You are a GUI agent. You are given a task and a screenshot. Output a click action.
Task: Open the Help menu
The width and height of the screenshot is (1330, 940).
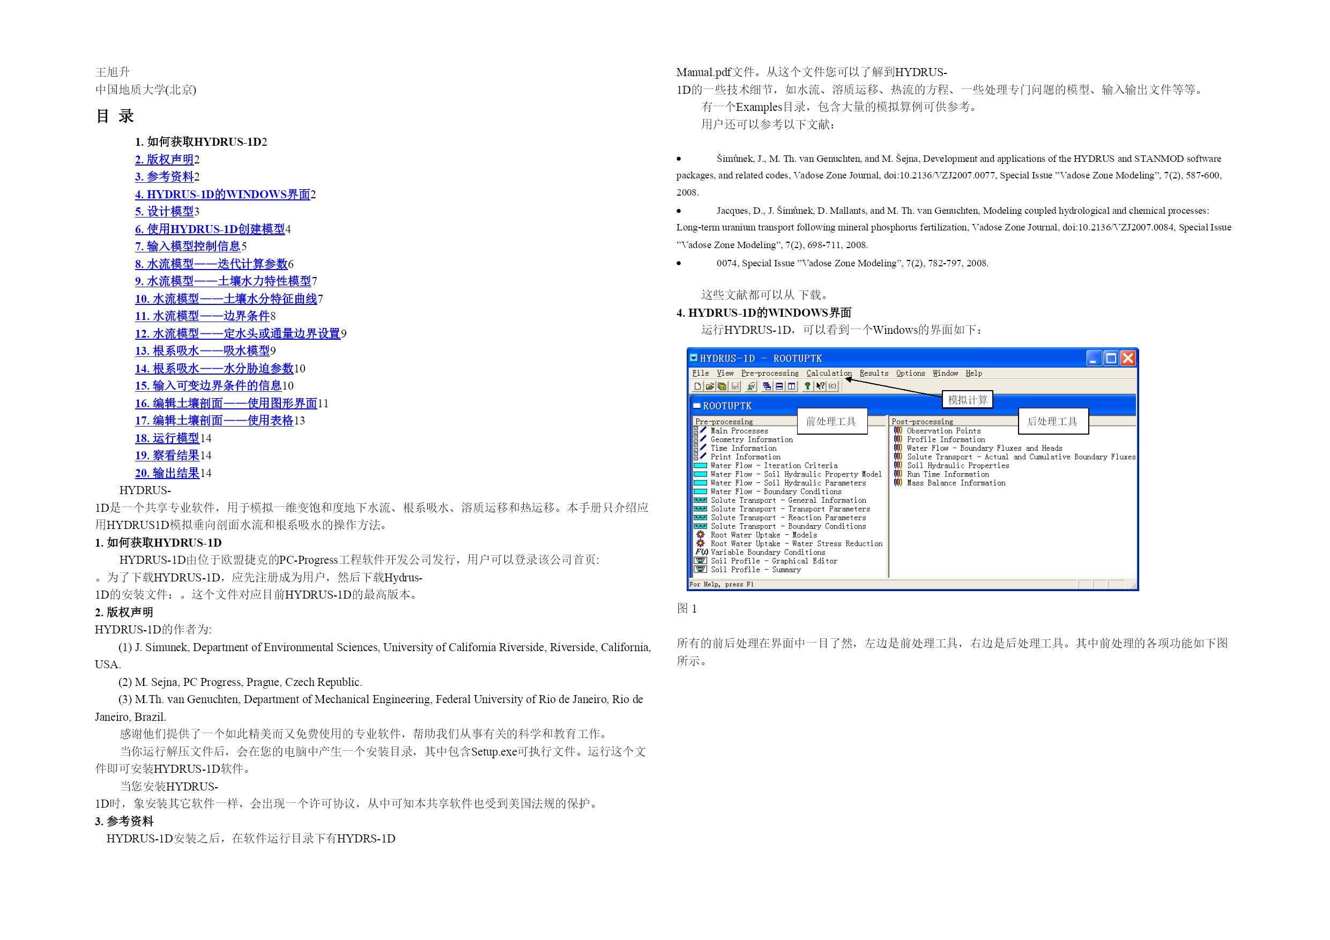(x=973, y=373)
